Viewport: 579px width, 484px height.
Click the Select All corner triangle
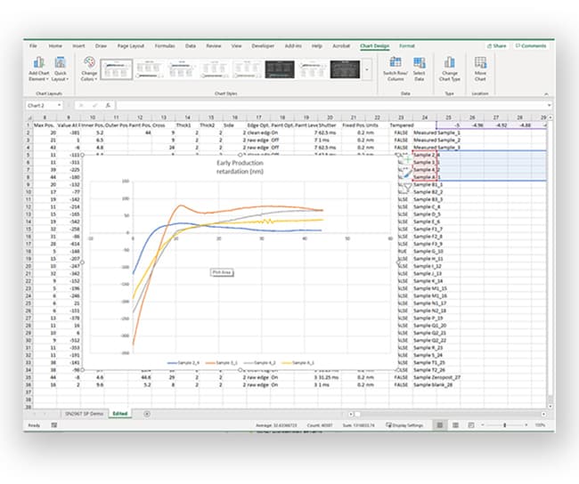[x=29, y=117]
